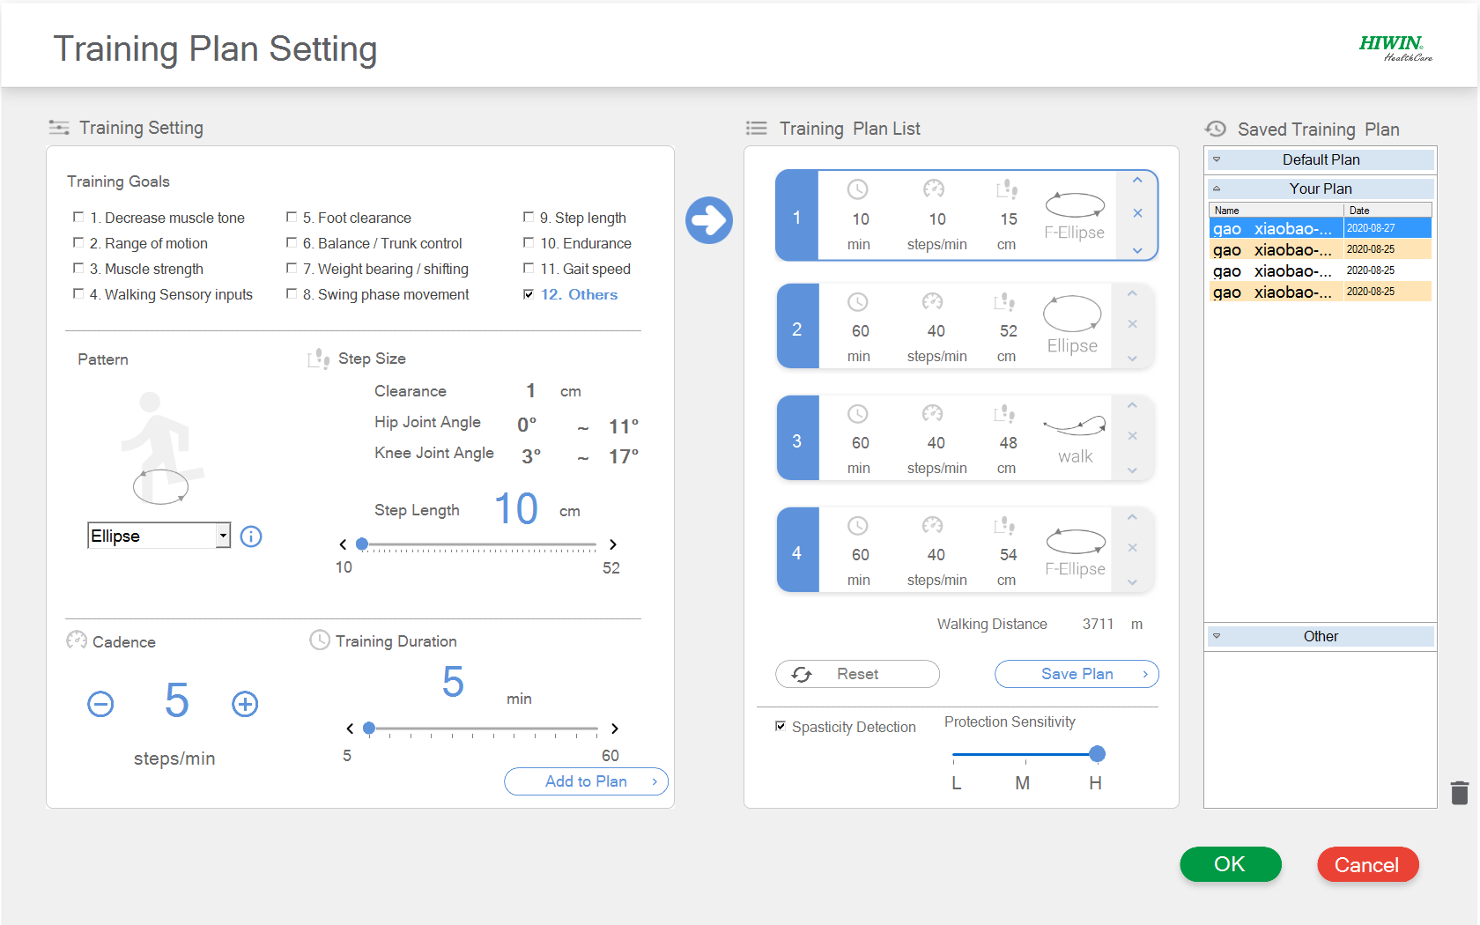Image resolution: width=1480 pixels, height=925 pixels.
Task: Check goal 8 Swing phase movement
Action: (x=292, y=293)
